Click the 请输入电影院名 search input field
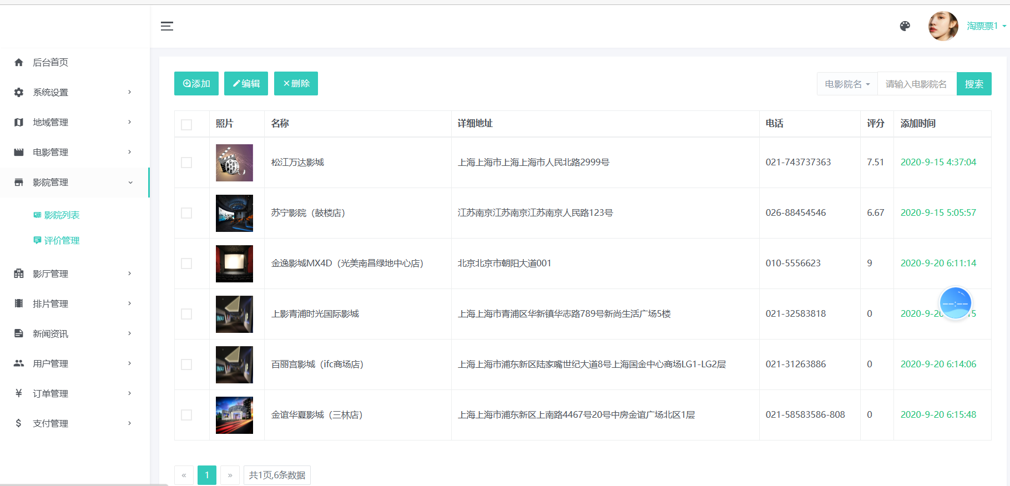Viewport: 1010px width, 486px height. click(x=917, y=84)
